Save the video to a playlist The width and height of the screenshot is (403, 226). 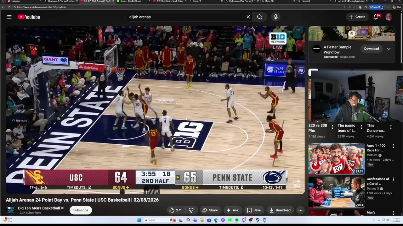coord(254,210)
